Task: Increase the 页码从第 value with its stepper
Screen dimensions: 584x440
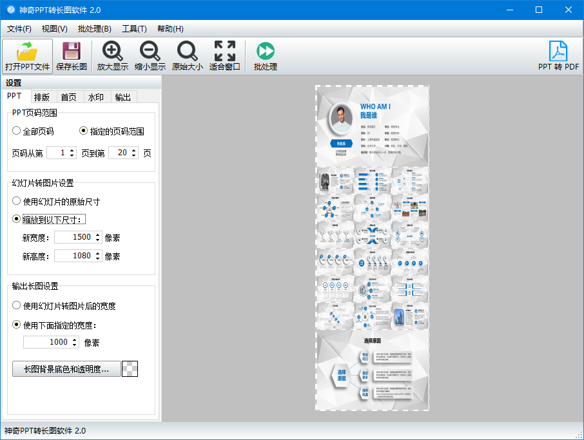Action: tap(72, 149)
